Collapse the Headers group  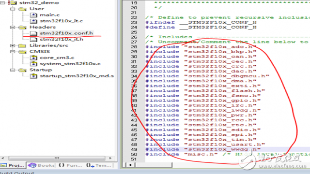click(x=13, y=27)
